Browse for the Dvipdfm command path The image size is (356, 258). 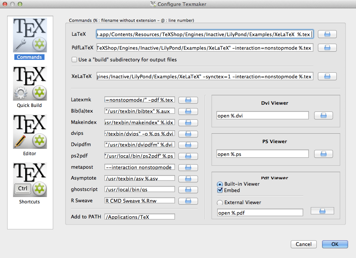tap(188, 145)
